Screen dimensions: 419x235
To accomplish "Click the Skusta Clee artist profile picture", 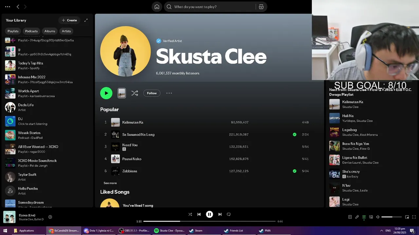I will click(125, 51).
